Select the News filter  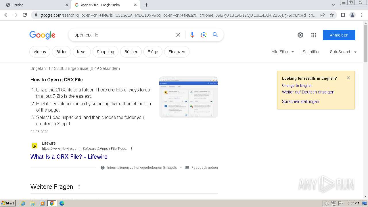(82, 52)
